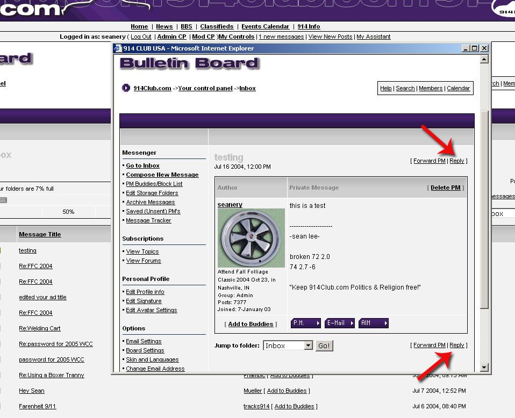Click the scroll up arrow in the popup
515x418 pixels.
point(484,59)
